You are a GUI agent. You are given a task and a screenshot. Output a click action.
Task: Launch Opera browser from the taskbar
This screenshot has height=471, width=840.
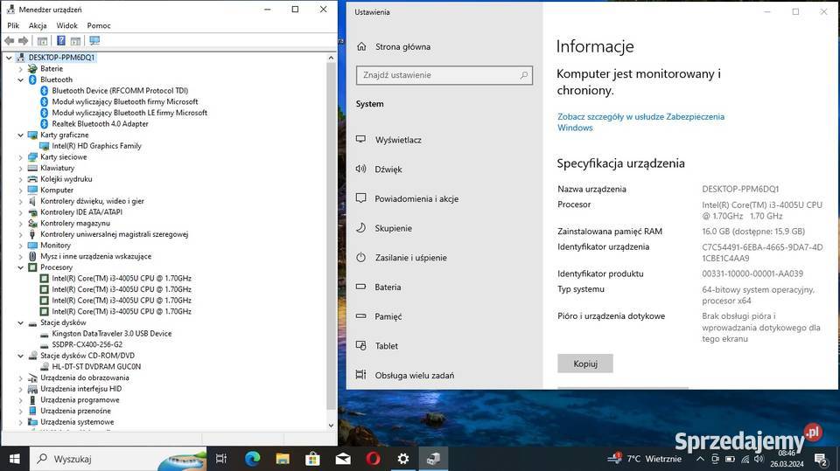373,459
